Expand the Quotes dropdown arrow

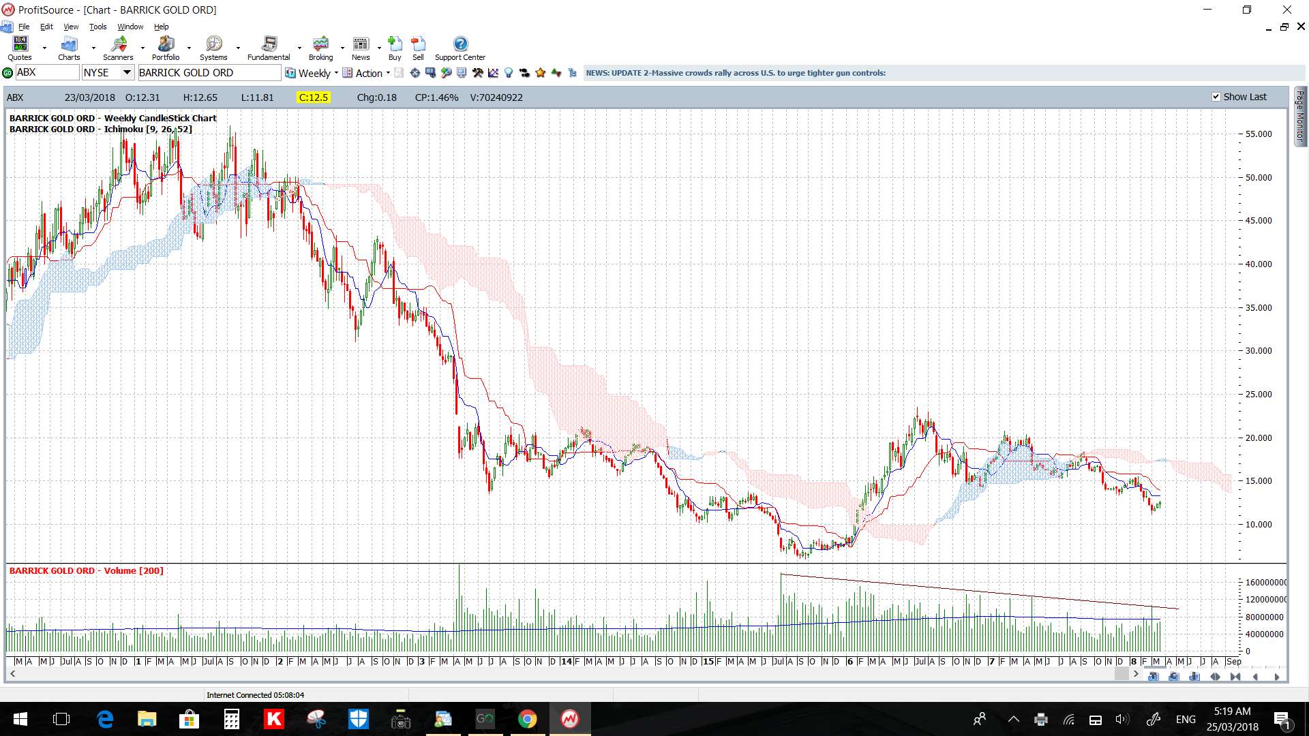(x=44, y=48)
